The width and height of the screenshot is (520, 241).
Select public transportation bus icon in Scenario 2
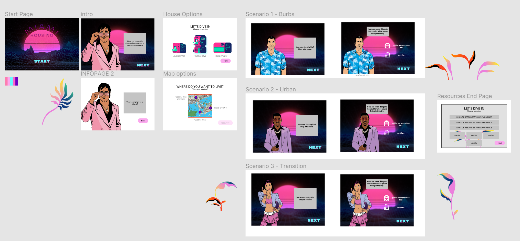[386, 124]
